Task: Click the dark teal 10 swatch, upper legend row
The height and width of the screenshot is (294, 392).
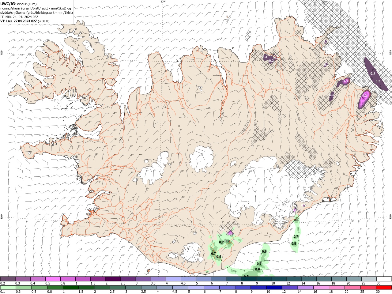Action: pos(279,279)
